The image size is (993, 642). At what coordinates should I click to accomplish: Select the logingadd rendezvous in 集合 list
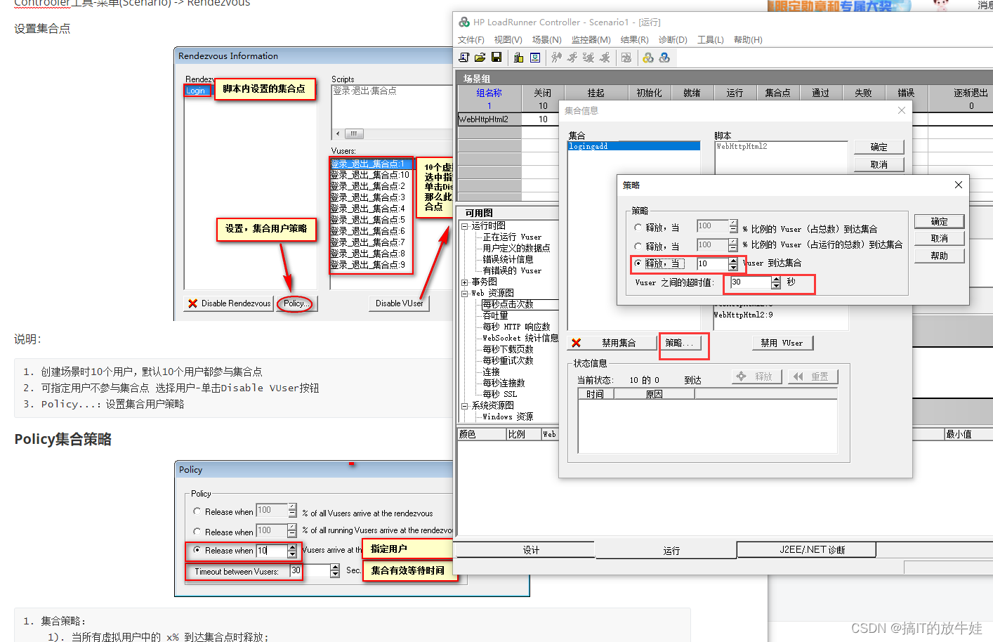(633, 146)
